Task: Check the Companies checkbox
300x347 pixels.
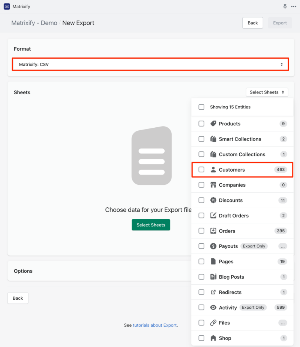Action: pos(201,185)
